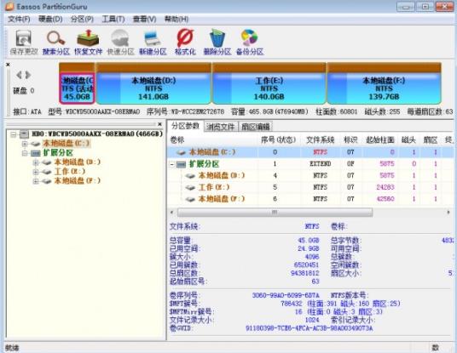Go to next disk with right arrow
The image size is (457, 353).
tap(28, 75)
